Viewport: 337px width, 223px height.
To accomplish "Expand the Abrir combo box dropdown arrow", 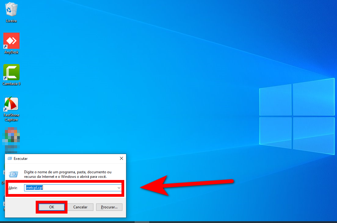I will [119, 188].
